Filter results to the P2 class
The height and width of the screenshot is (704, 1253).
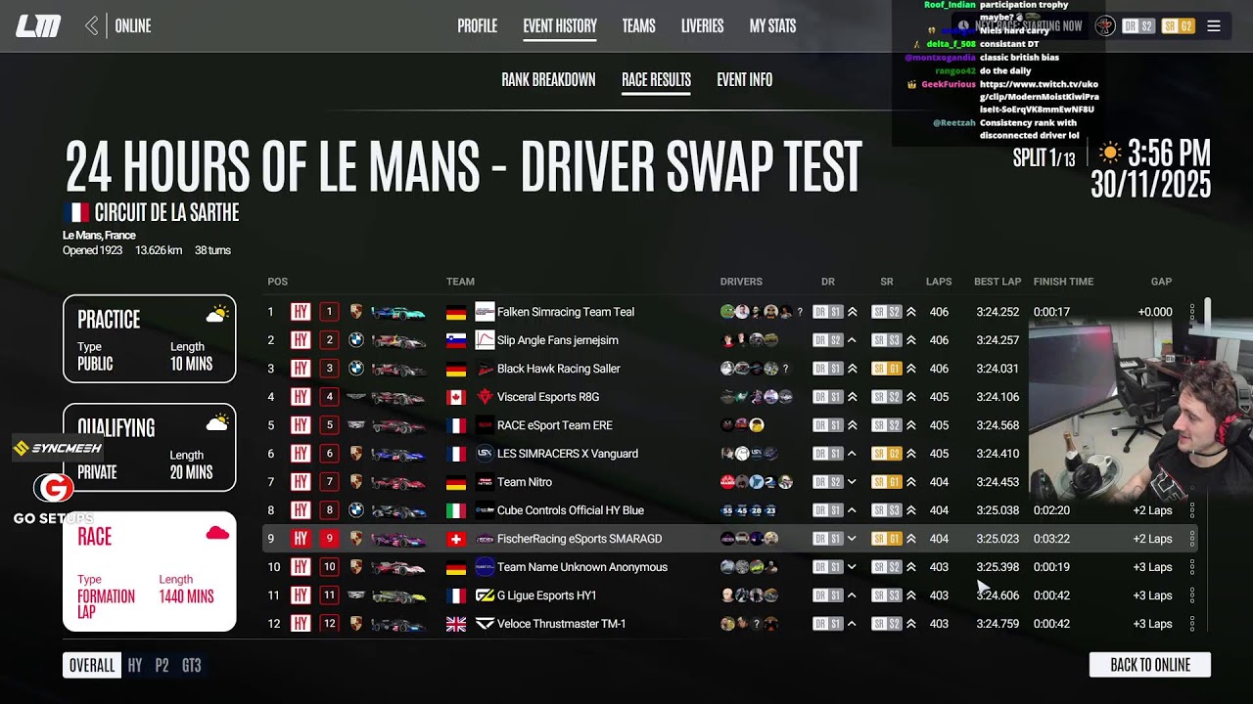coord(162,665)
